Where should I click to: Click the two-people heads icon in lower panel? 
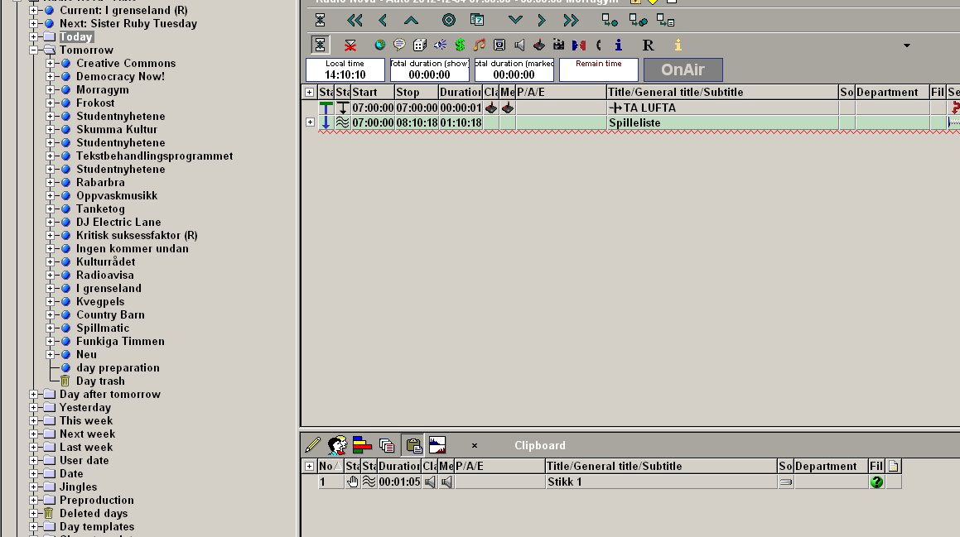coord(337,445)
